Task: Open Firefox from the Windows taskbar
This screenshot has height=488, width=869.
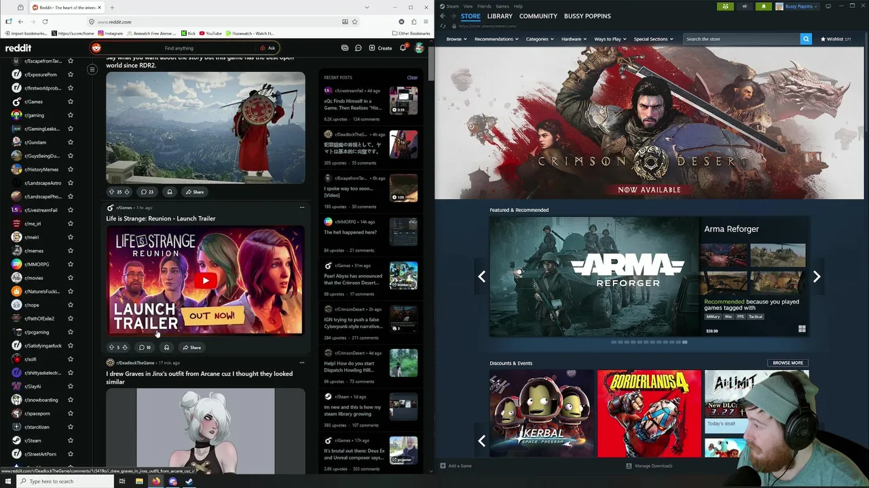Action: (155, 481)
